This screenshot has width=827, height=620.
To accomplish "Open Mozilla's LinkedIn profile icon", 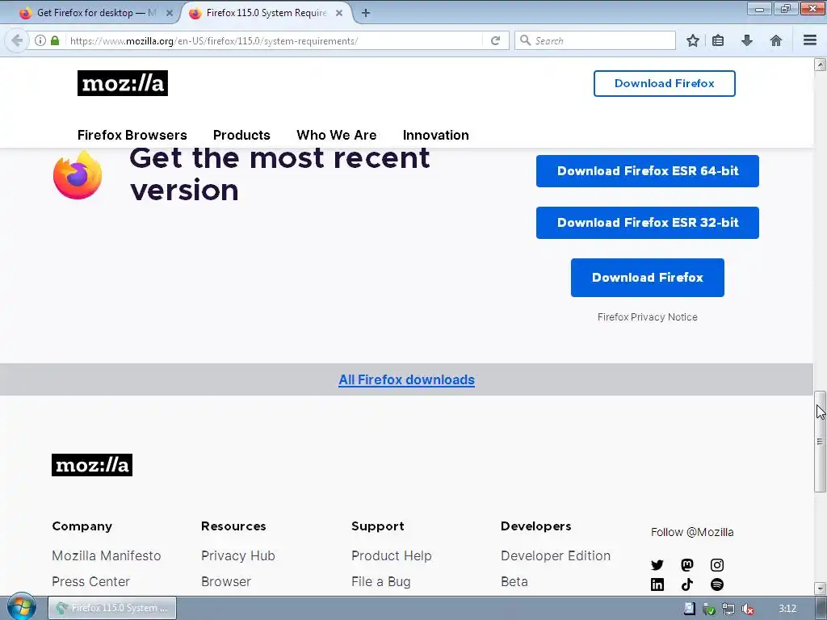I will click(657, 584).
